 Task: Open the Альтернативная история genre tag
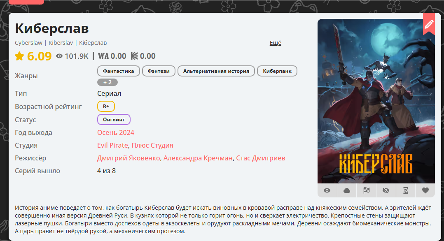tap(216, 71)
